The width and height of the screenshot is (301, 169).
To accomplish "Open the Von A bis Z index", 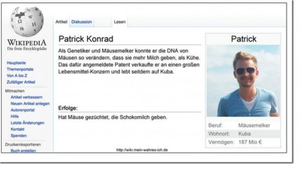I will click(x=17, y=76).
